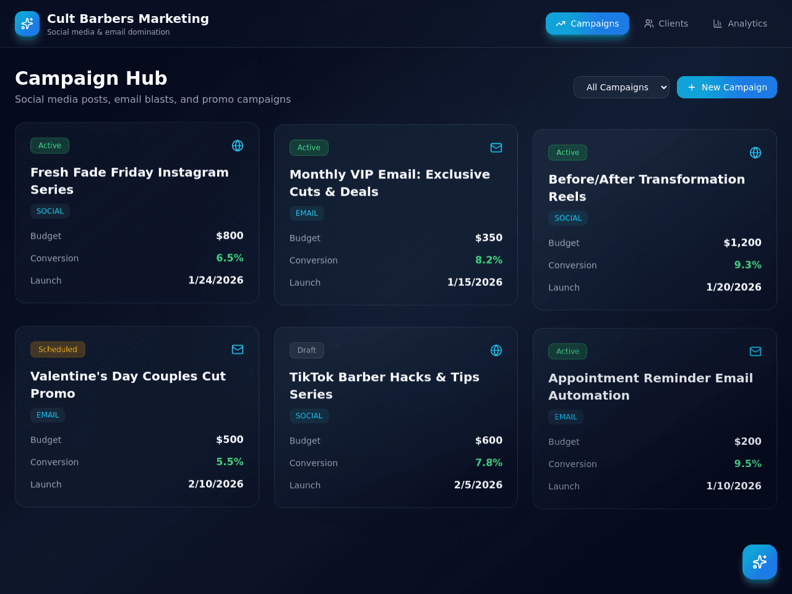792x594 pixels.
Task: Click the $200 budget value
Action: click(x=747, y=442)
